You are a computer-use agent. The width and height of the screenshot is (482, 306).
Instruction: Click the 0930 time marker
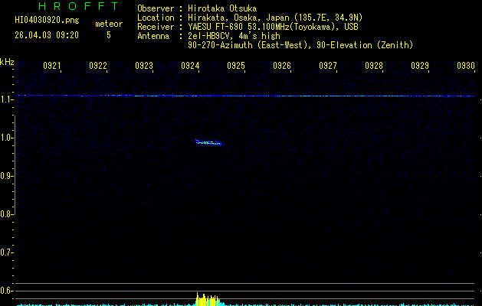466,65
